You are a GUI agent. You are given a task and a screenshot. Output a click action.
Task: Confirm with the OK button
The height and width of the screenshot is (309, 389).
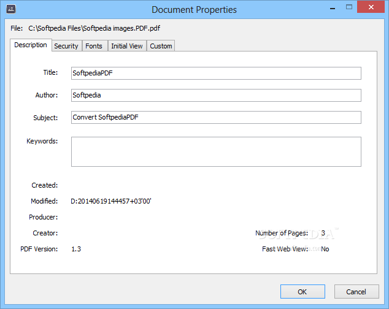point(302,291)
